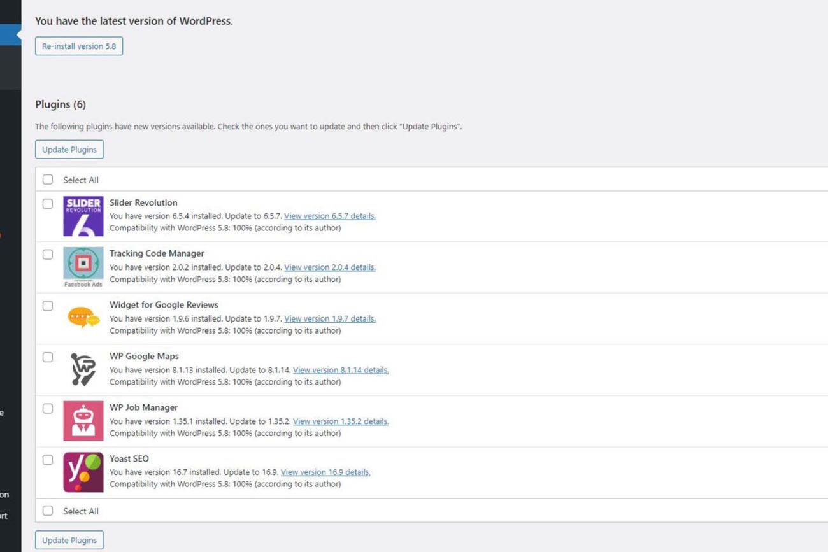The image size is (828, 552).
Task: Click the Widget for Google Reviews speech-bubble icon
Action: tap(82, 316)
